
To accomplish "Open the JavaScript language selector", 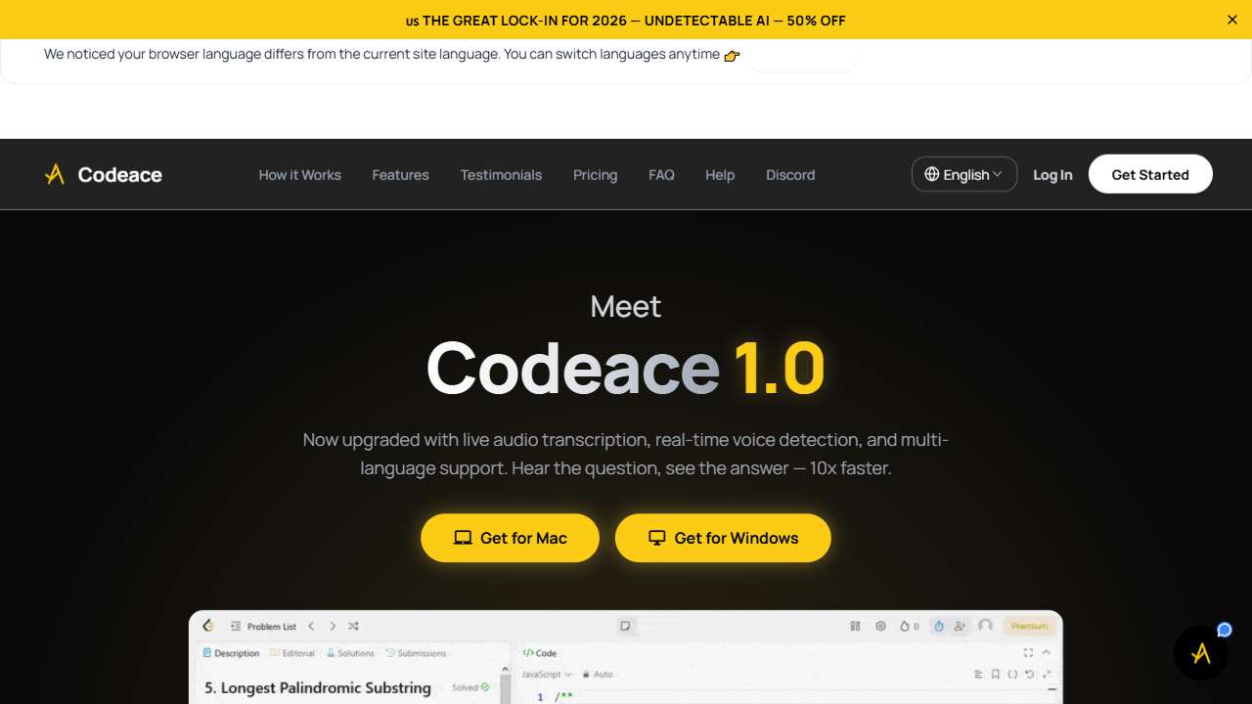I will [545, 674].
